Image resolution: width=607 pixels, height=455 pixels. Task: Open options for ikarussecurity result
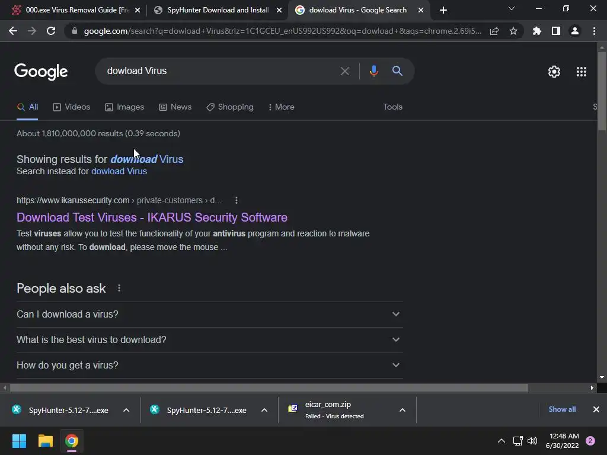click(236, 200)
